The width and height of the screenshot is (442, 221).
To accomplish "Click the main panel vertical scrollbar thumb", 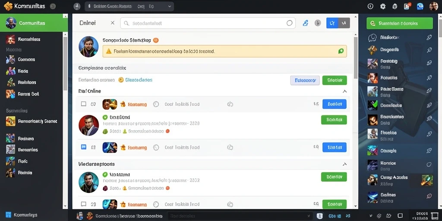I will (x=356, y=58).
